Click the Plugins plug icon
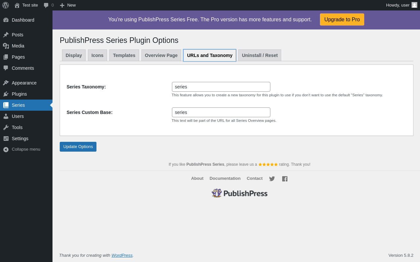Screen dimensions: 420x262 (x=6, y=94)
